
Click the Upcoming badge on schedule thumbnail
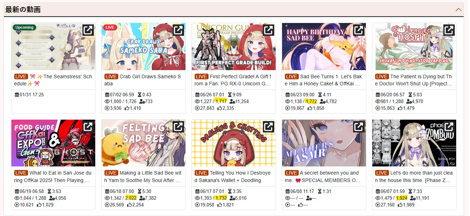tap(25, 27)
